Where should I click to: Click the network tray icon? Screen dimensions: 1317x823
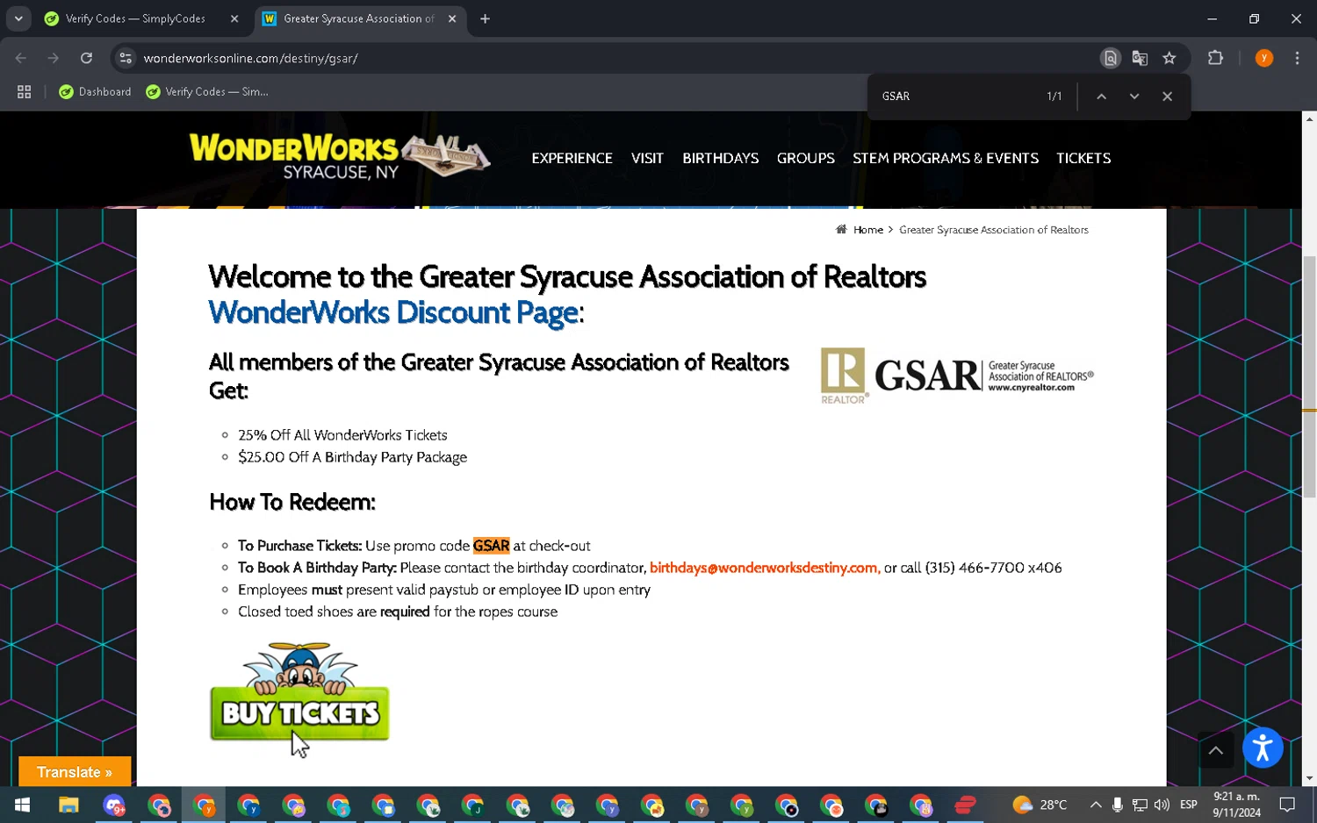click(1140, 805)
